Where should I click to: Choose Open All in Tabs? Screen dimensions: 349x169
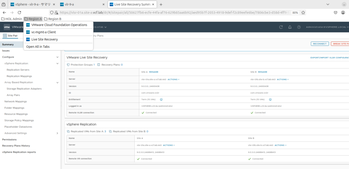point(38,47)
